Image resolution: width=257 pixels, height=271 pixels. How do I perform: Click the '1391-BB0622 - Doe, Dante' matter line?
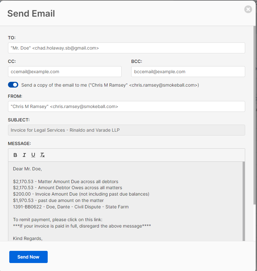(x=71, y=207)
